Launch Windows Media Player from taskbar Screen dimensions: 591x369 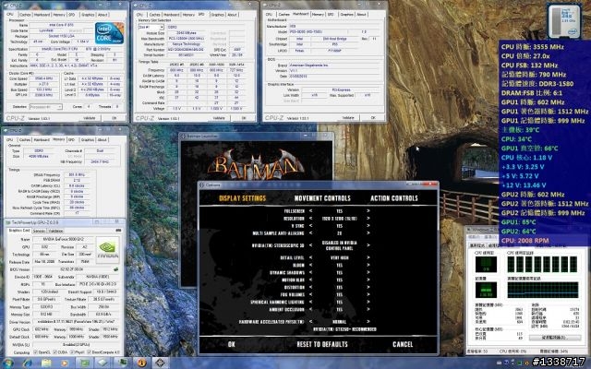point(66,363)
